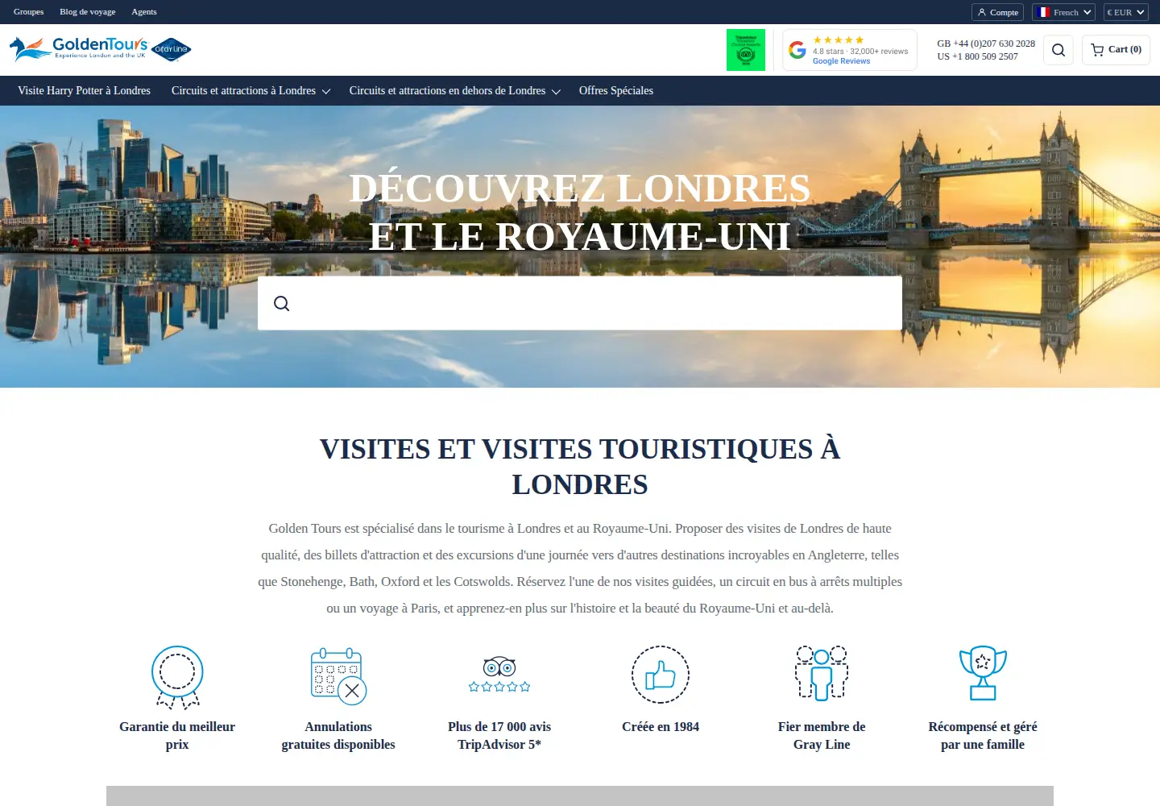Click the Gray Line member people icon
Screen dimensions: 1160x806
tap(822, 673)
